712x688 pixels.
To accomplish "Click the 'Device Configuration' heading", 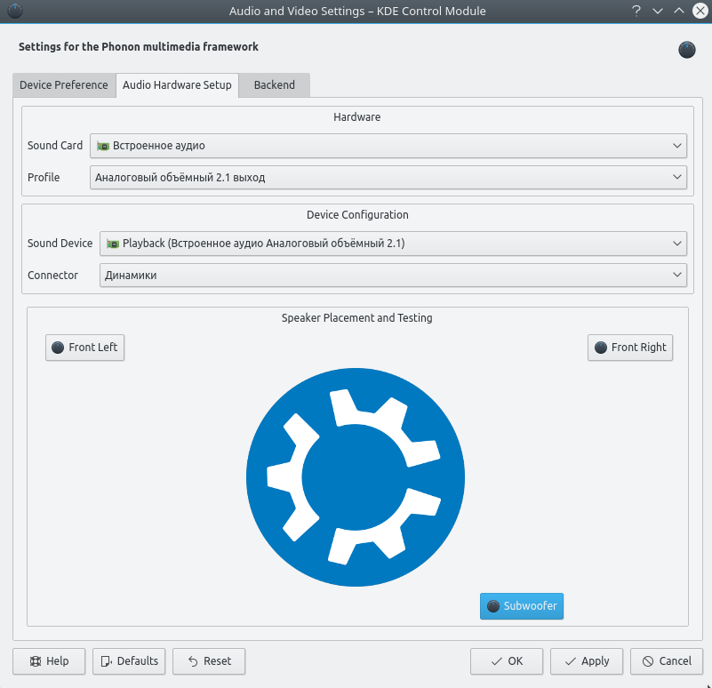I will (x=357, y=215).
